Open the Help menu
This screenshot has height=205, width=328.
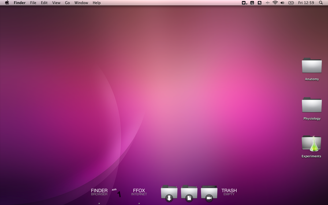(x=97, y=3)
